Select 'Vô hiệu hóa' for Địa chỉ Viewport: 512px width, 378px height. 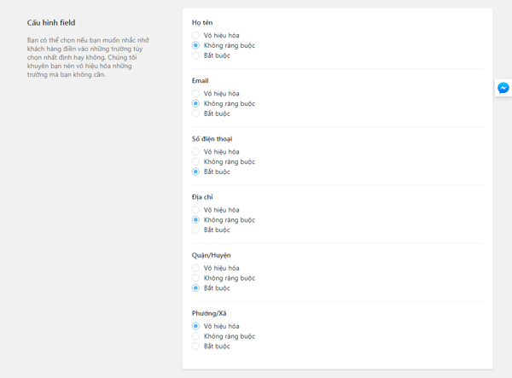click(x=196, y=210)
